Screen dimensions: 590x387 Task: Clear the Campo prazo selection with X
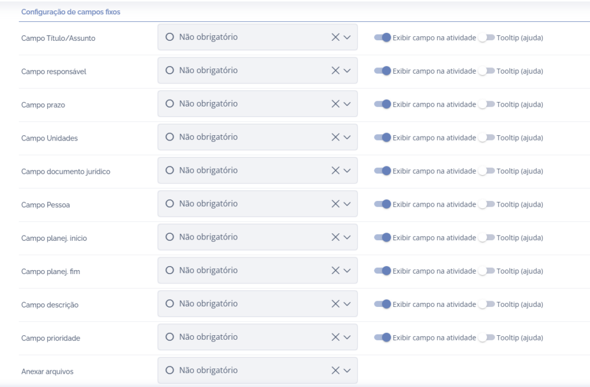335,104
